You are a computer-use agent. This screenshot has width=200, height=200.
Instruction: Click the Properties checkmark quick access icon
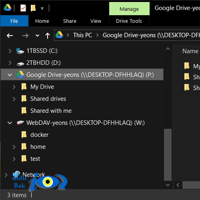pyautogui.click(x=23, y=8)
